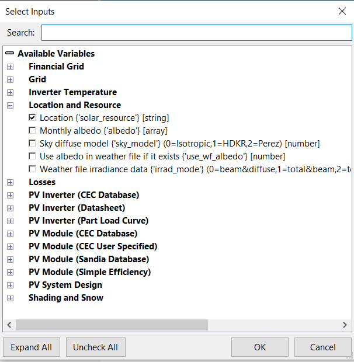Screen dimensions: 354x362
Task: Click plus icon beside Shading and Snow
Action: click(x=10, y=298)
